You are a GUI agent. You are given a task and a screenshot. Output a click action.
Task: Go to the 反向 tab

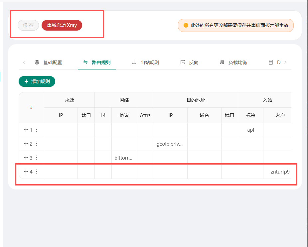190,62
